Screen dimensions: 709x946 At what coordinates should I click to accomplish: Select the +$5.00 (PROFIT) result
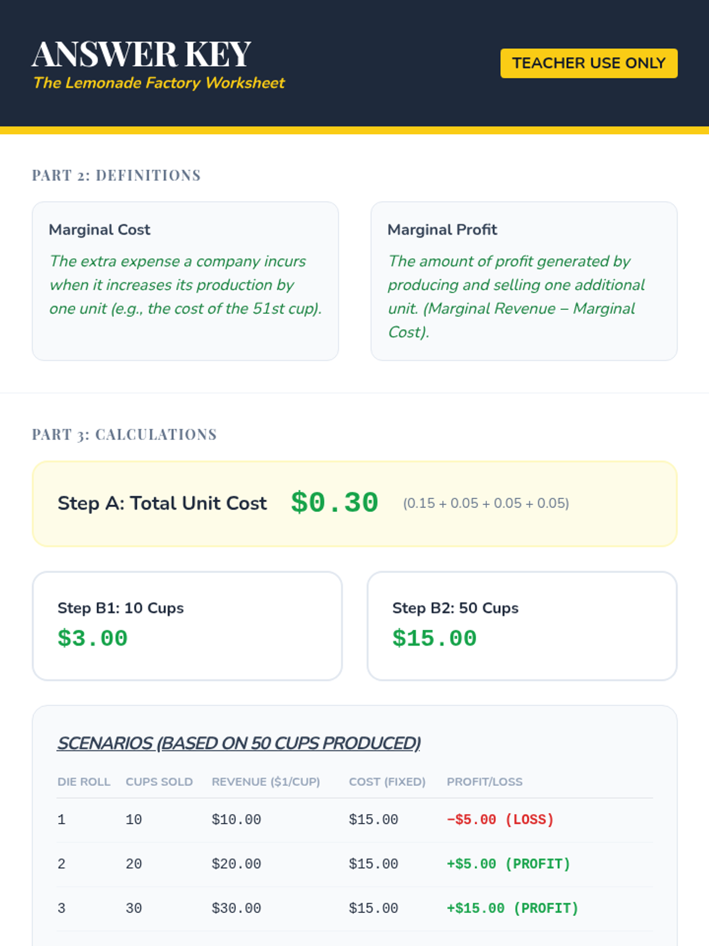509,864
